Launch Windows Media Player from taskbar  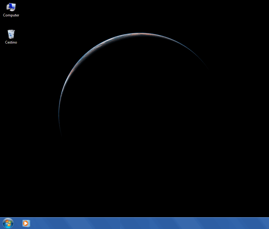pos(26,223)
